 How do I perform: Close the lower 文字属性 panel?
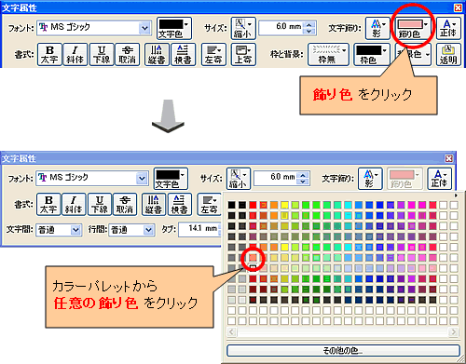449,158
